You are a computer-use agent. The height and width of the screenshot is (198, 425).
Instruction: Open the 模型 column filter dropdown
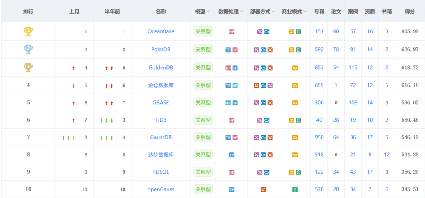click(208, 12)
